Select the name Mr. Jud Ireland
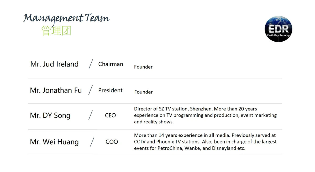 pyautogui.click(x=54, y=64)
